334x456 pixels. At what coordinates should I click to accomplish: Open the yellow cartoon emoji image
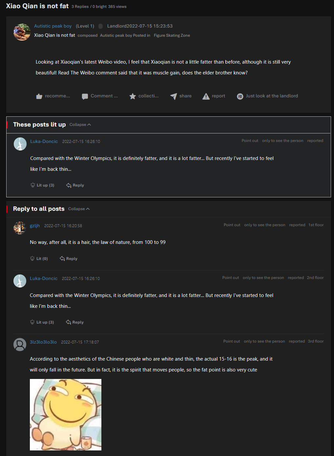click(66, 414)
